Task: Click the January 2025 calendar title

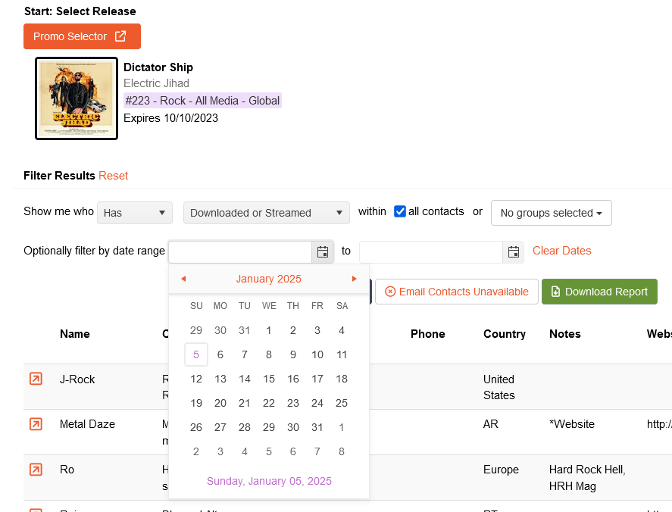Action: coord(268,279)
